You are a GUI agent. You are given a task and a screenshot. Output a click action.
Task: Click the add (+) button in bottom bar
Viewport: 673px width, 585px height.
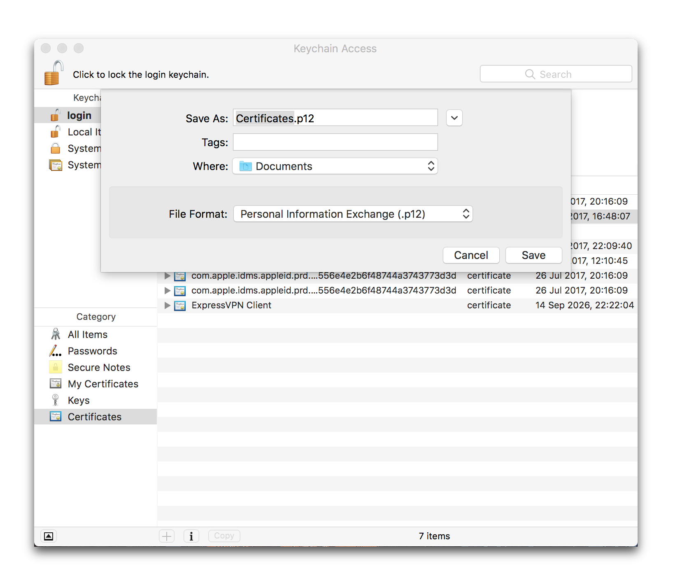pos(167,536)
